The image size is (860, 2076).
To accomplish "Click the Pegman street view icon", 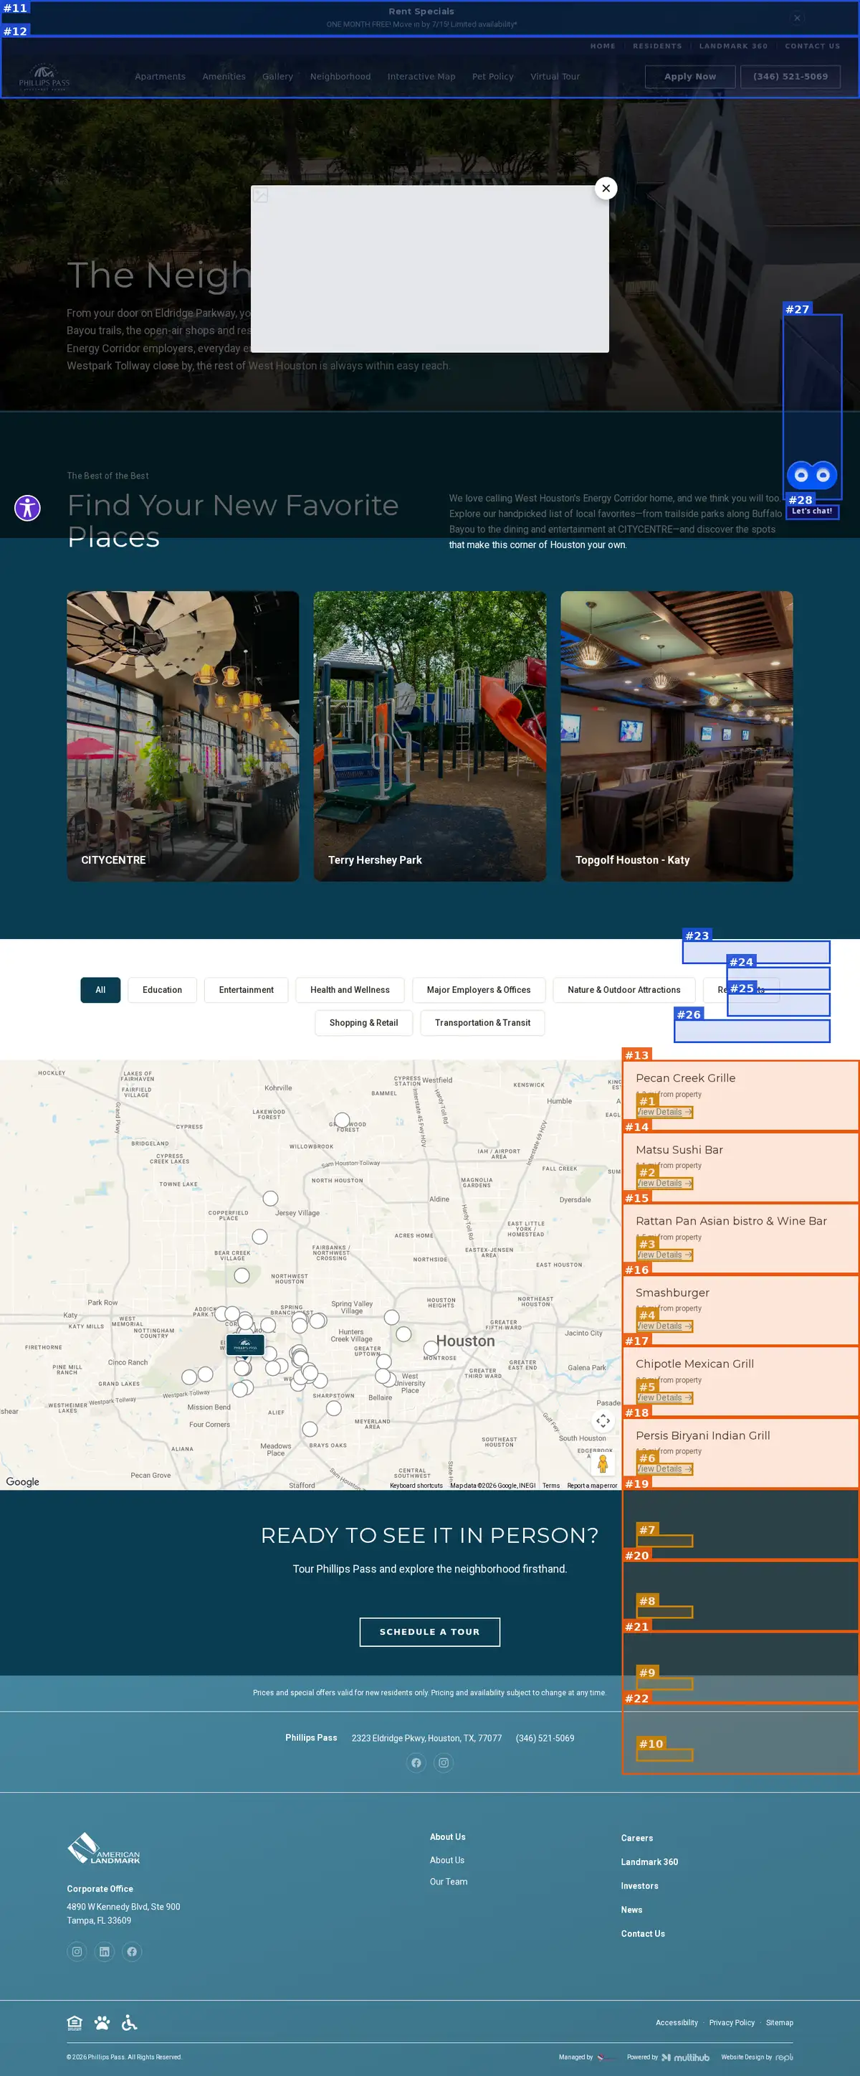I will (602, 1463).
